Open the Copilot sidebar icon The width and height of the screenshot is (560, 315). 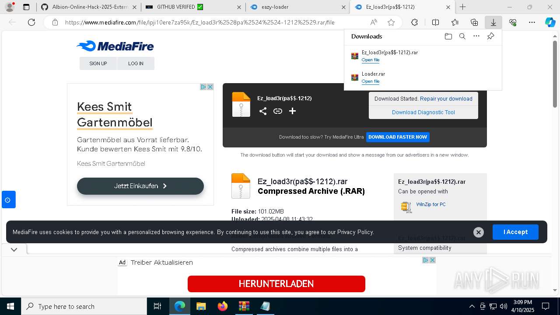pyautogui.click(x=550, y=22)
